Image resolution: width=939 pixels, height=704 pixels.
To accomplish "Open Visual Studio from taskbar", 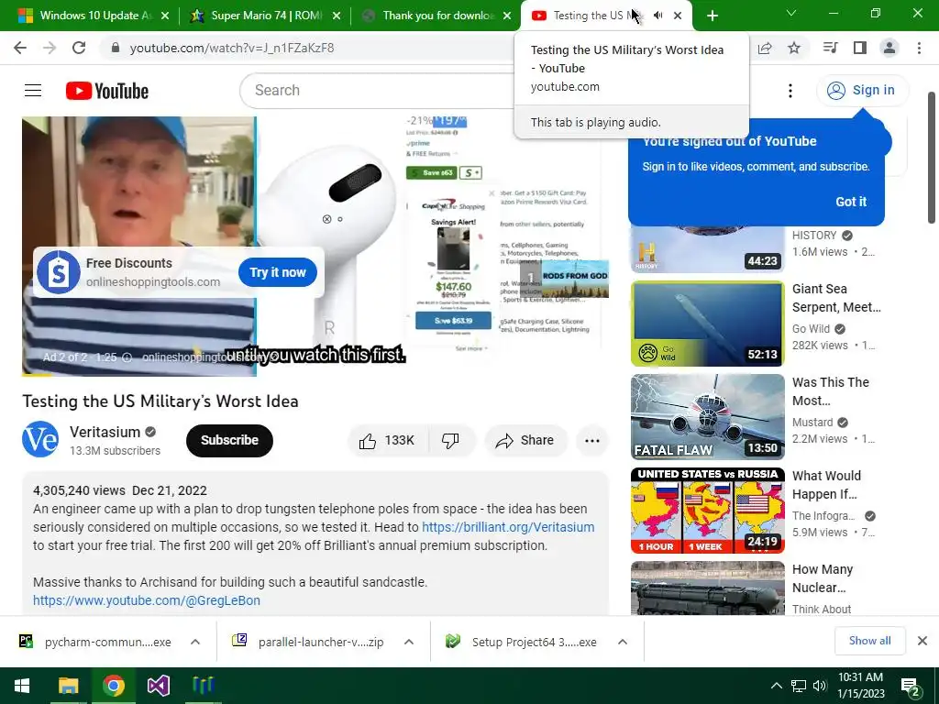I will 158,686.
